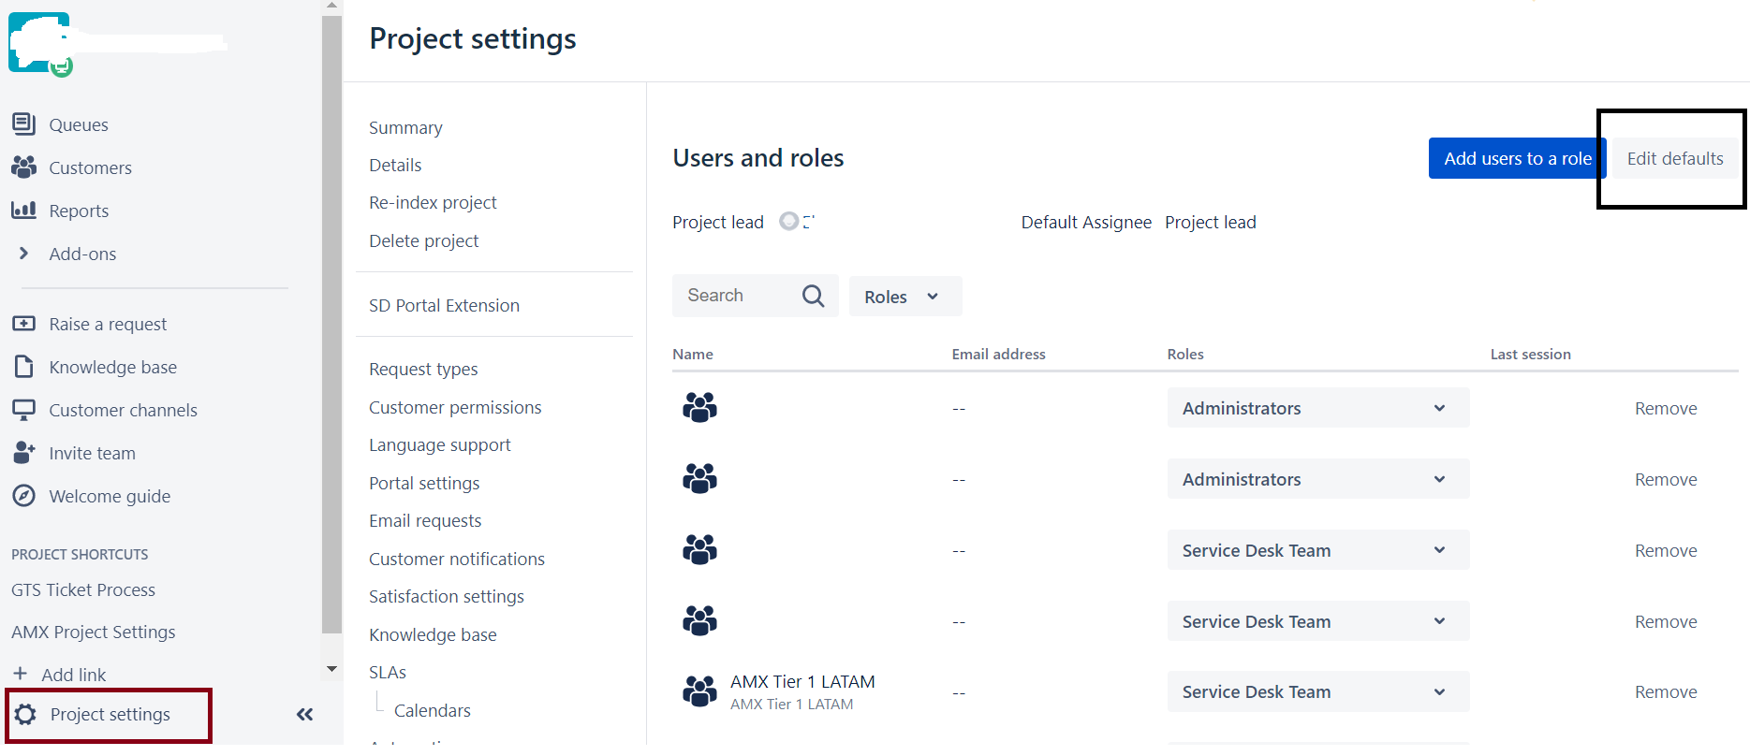Open the first Administrators role dropdown
The height and width of the screenshot is (756, 1750).
pyautogui.click(x=1316, y=408)
